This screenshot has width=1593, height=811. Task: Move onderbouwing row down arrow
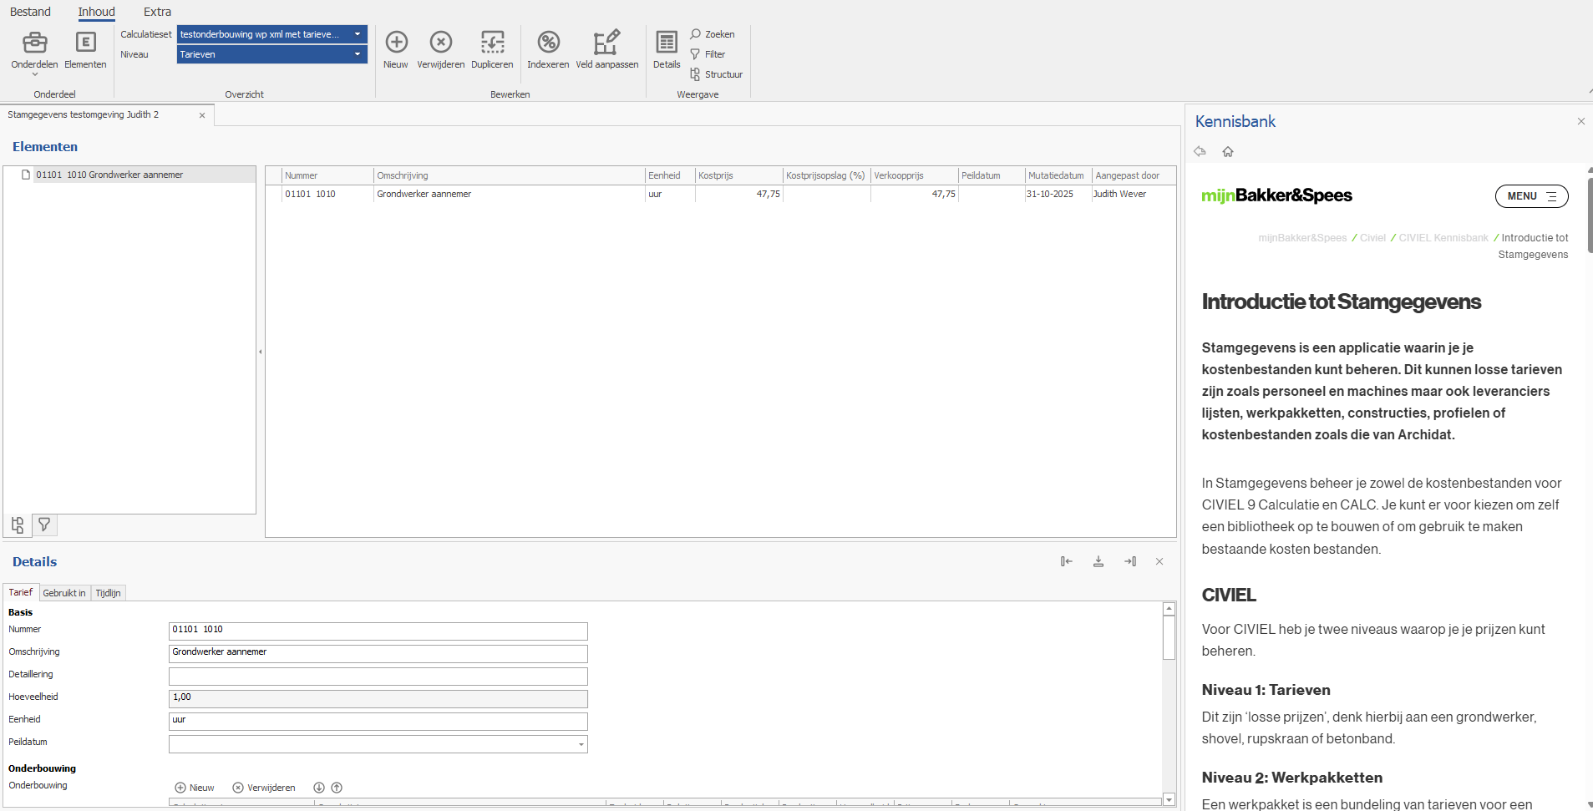319,788
